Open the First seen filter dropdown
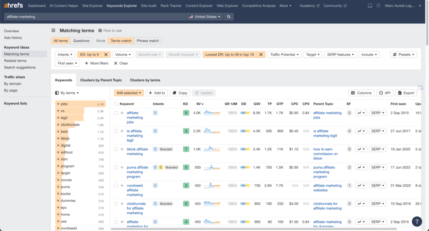 (67, 63)
